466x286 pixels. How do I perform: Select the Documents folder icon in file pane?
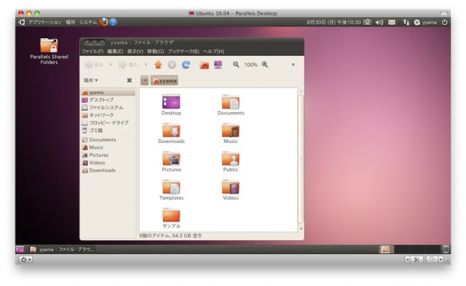click(x=231, y=102)
